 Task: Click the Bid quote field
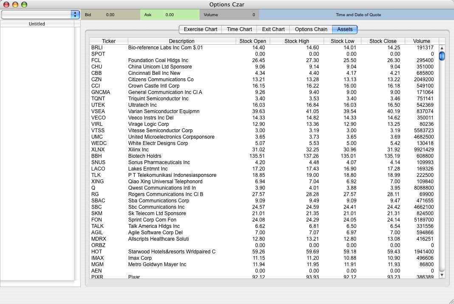coord(110,14)
